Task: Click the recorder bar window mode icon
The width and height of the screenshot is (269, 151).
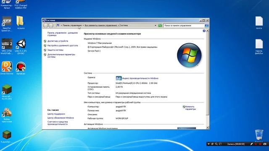Action: pos(212,144)
